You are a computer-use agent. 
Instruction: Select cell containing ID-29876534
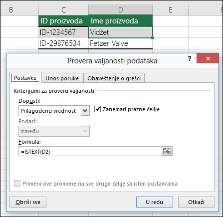click(x=63, y=43)
